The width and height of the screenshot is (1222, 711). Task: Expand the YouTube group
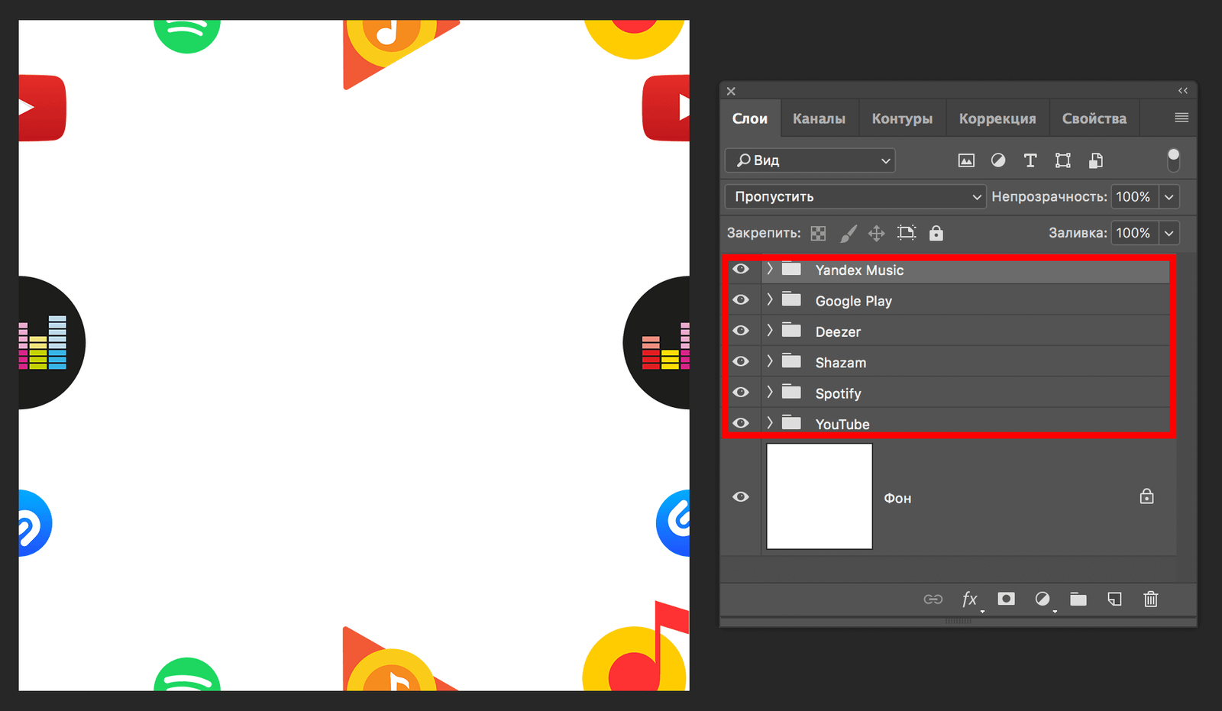pyautogui.click(x=769, y=422)
